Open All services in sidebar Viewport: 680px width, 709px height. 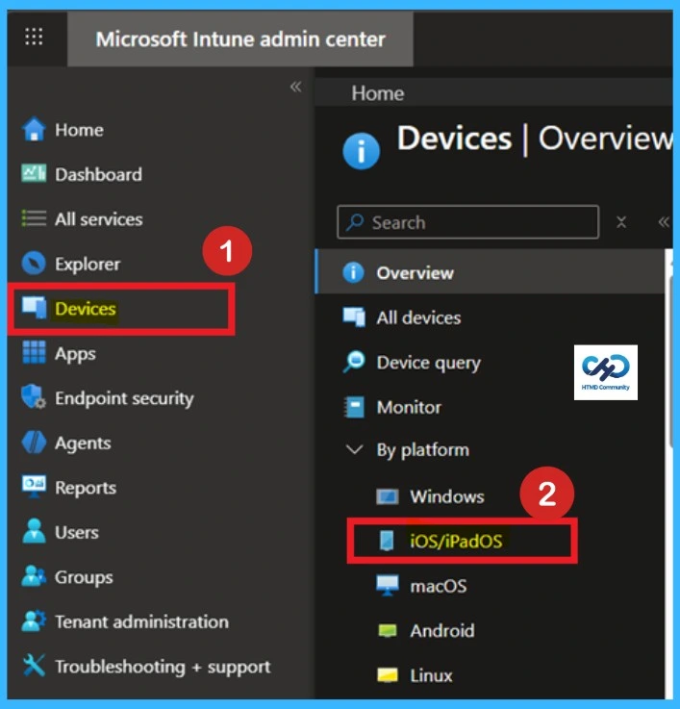coord(98,218)
